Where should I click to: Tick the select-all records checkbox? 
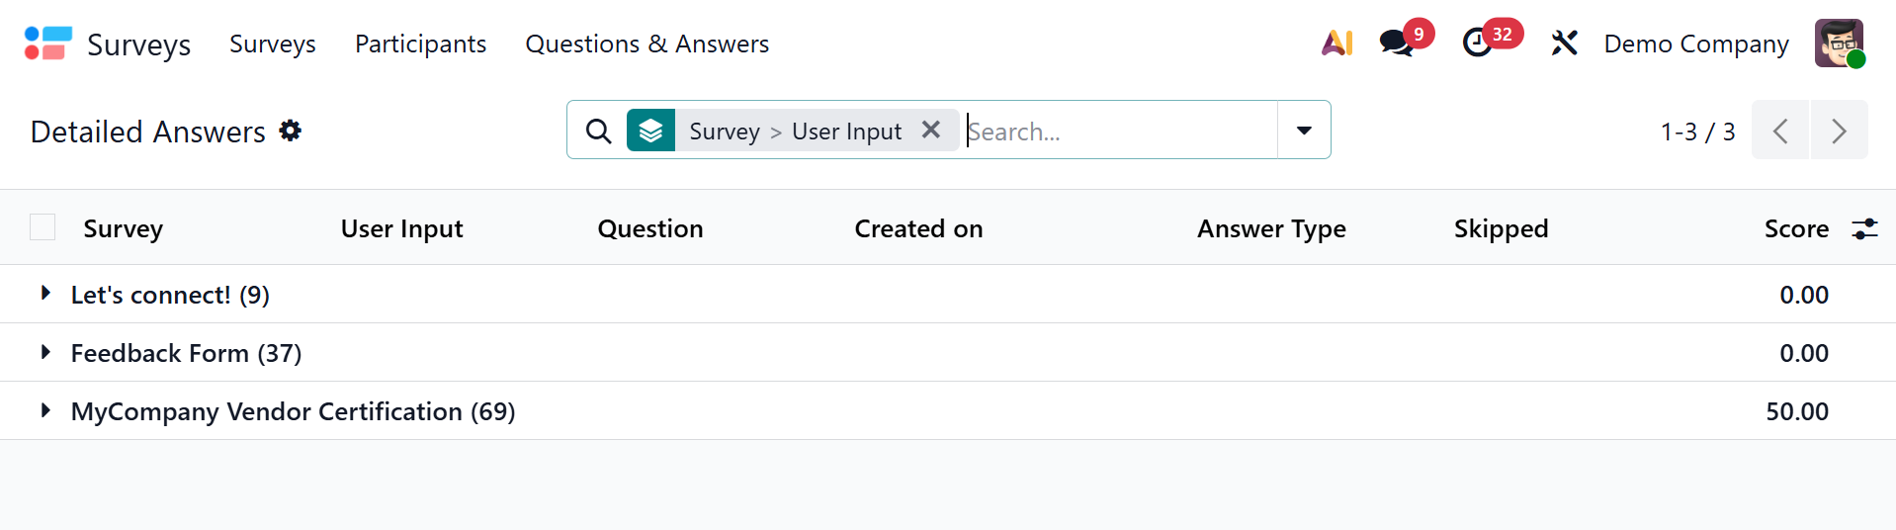pyautogui.click(x=43, y=227)
